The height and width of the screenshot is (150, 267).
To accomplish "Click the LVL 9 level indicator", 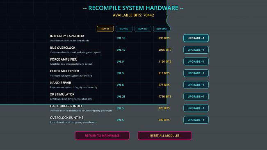I will (120, 61).
